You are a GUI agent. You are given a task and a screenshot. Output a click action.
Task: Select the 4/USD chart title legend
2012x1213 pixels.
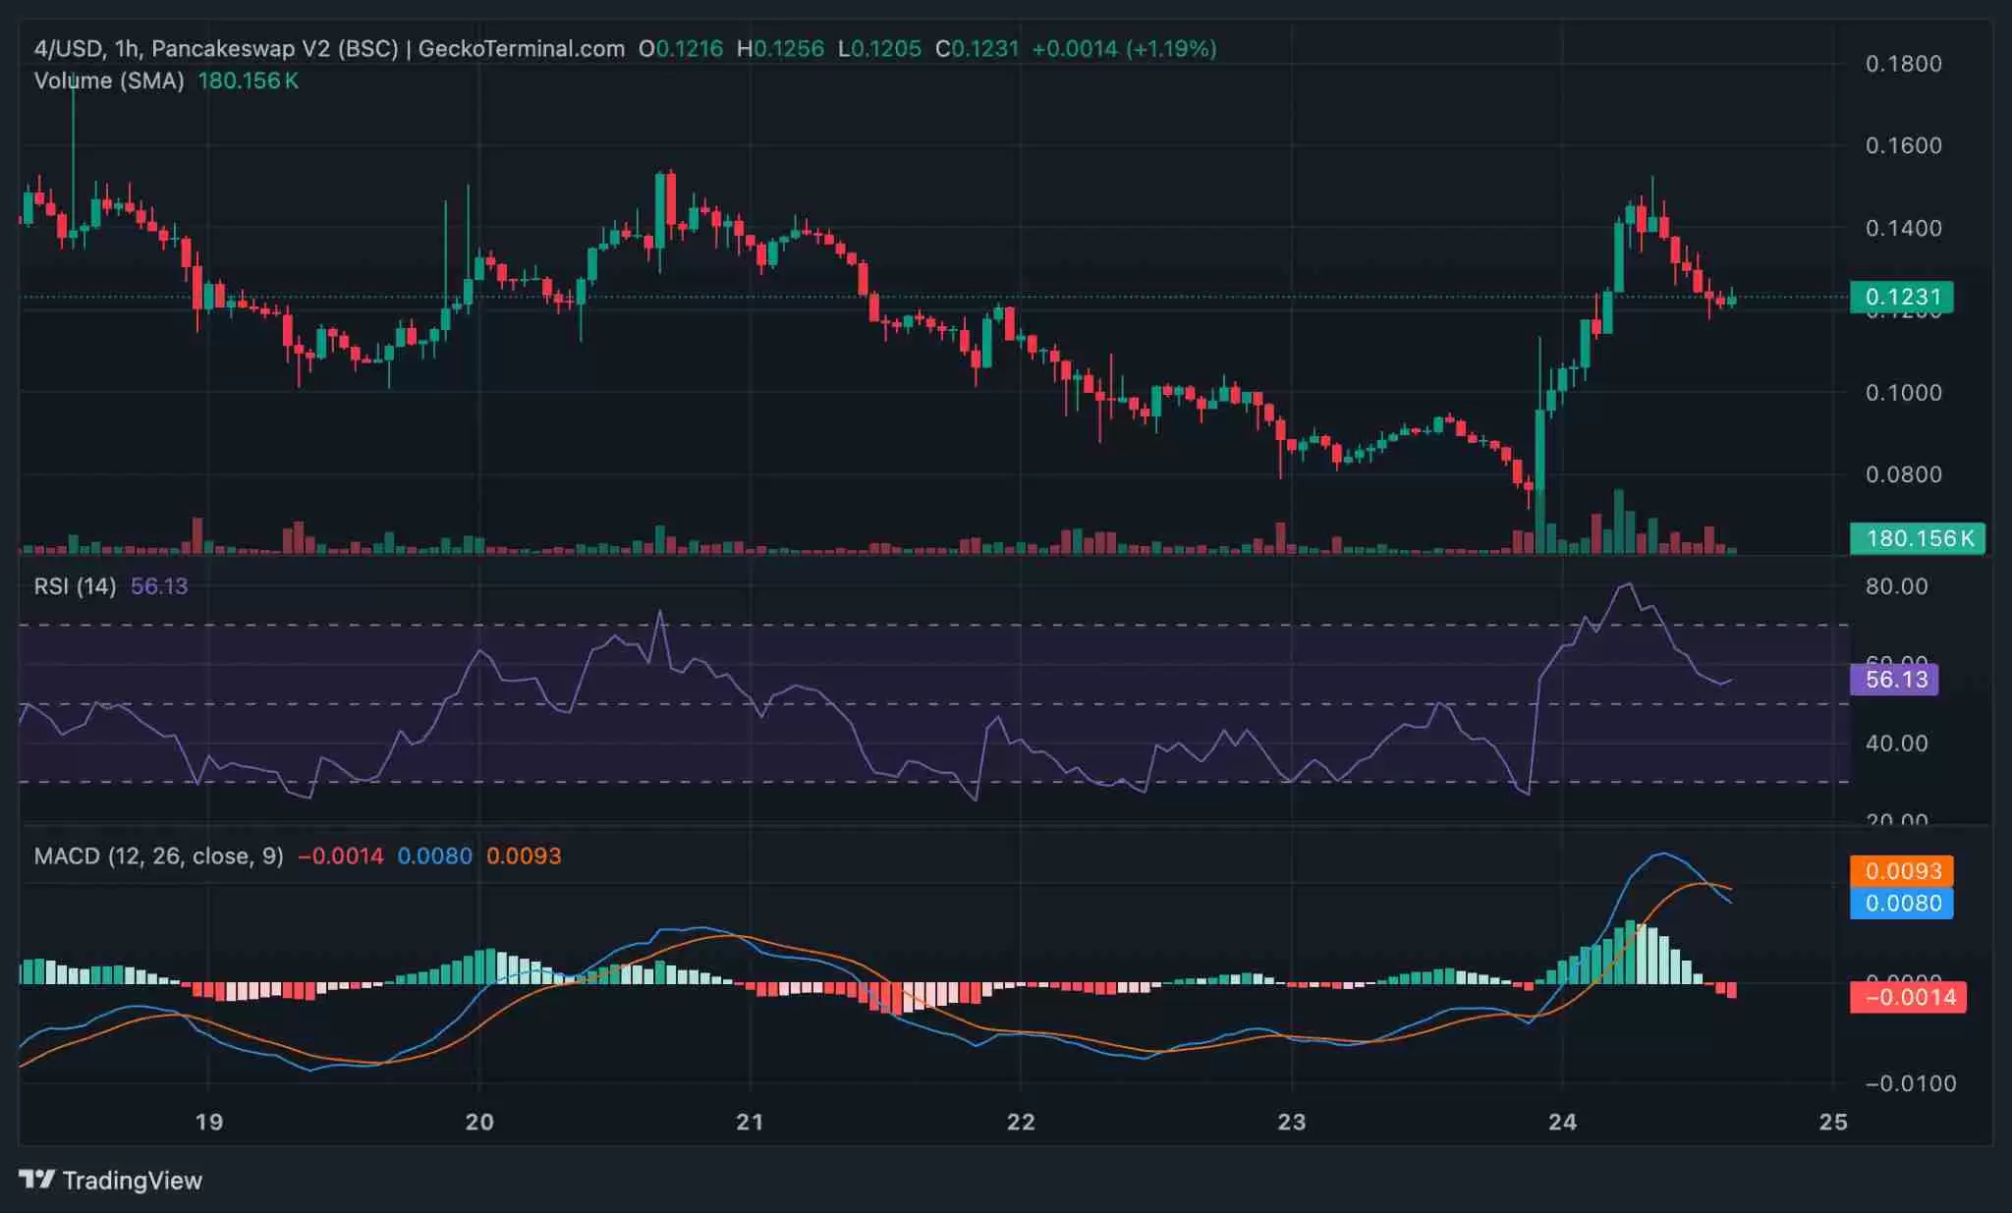(216, 49)
